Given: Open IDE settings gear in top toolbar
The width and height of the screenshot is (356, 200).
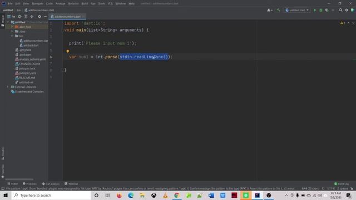Looking at the screenshot, I should pos(347,10).
